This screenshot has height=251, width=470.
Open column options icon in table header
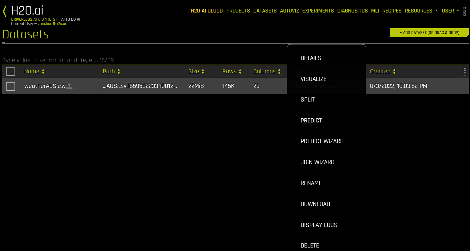[x=465, y=71]
